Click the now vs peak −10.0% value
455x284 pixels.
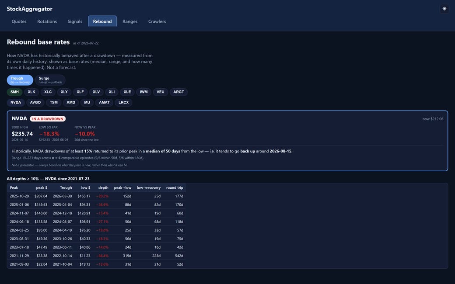(x=85, y=134)
